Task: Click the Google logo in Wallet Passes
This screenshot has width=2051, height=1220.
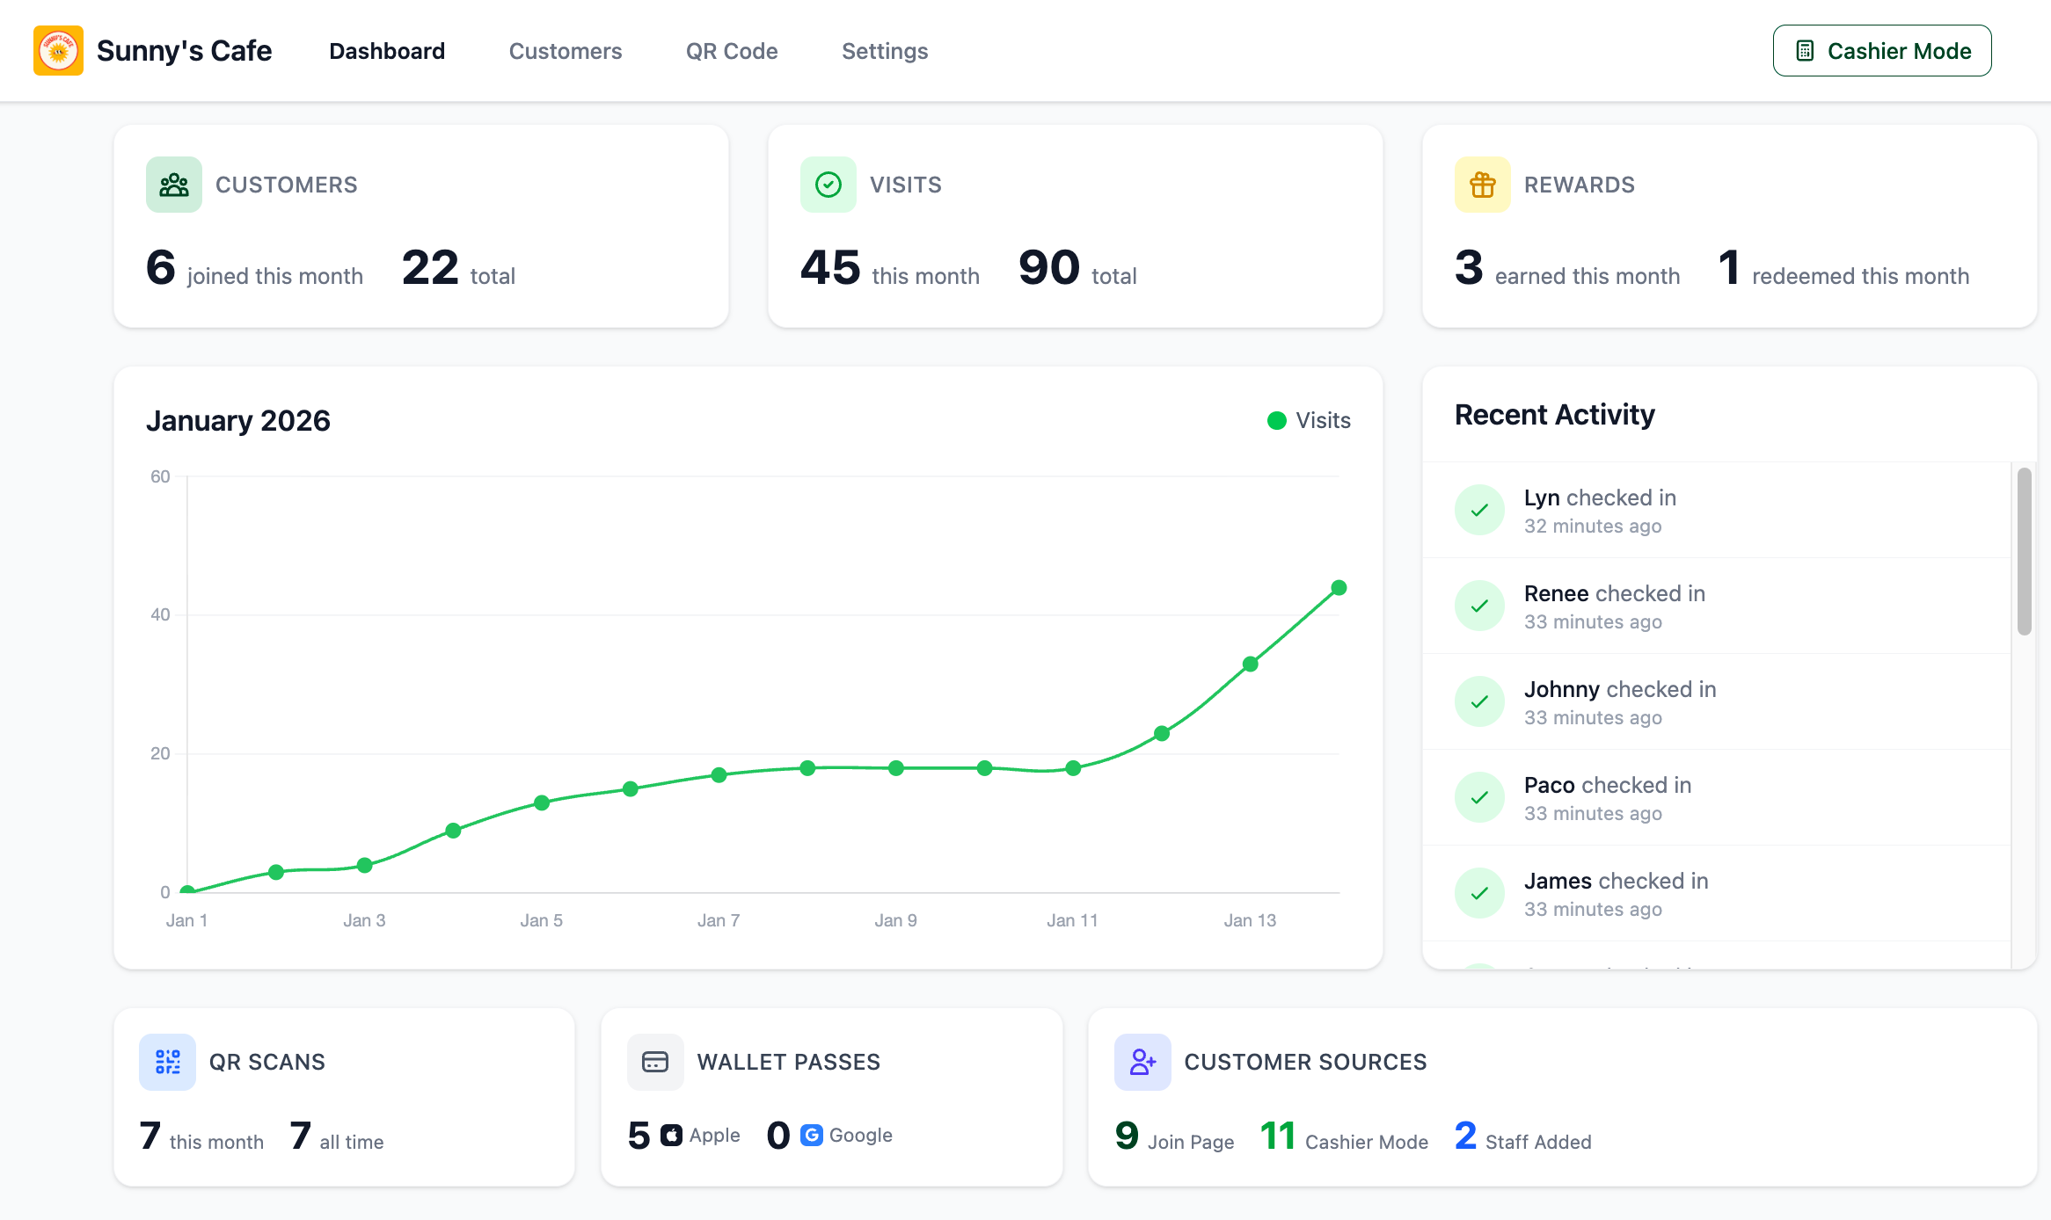Action: 812,1135
